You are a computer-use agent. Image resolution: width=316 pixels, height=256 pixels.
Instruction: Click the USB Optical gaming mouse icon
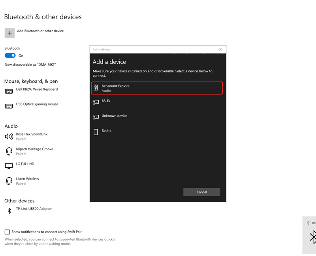click(x=9, y=106)
